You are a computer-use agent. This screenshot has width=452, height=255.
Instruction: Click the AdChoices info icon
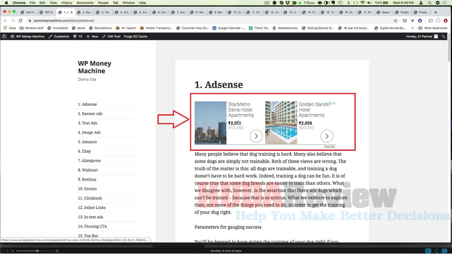point(330,103)
